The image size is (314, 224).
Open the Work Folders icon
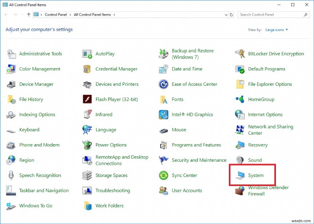pos(88,206)
